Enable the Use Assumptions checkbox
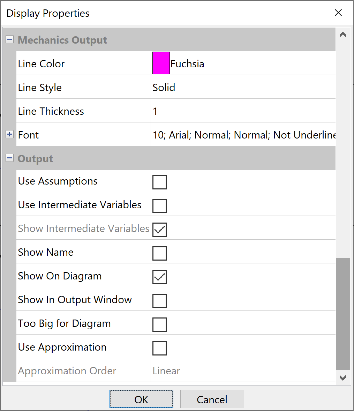This screenshot has height=412, width=354. (x=159, y=182)
